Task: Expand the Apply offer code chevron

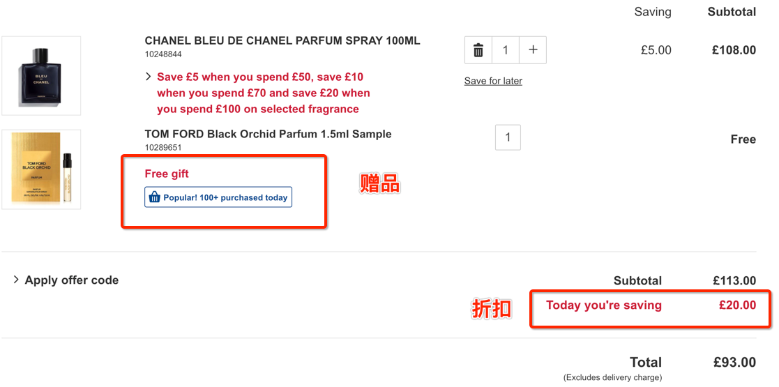Action: point(17,280)
